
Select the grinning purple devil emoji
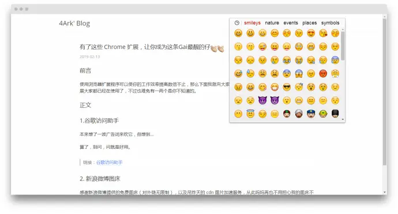click(x=262, y=100)
